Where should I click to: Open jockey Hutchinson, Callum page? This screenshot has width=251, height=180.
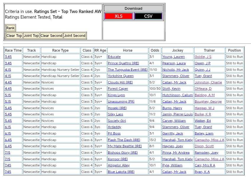[177, 95]
